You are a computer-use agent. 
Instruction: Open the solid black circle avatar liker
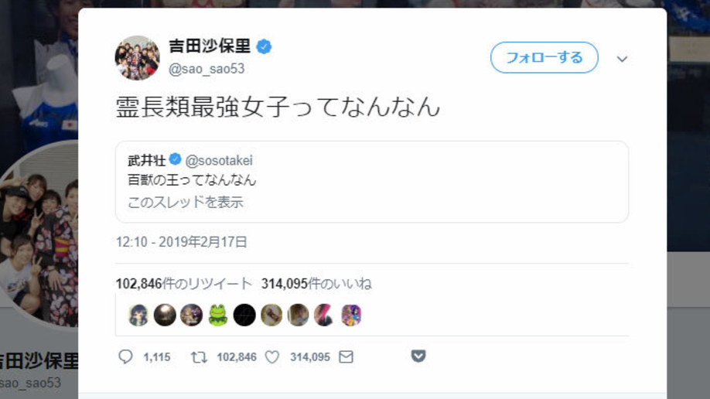(x=244, y=315)
